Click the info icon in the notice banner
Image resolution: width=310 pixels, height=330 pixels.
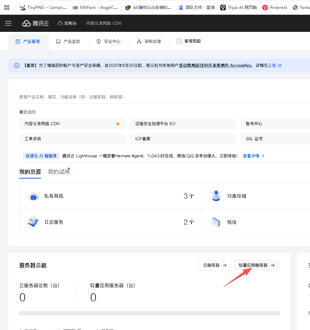[x=17, y=65]
